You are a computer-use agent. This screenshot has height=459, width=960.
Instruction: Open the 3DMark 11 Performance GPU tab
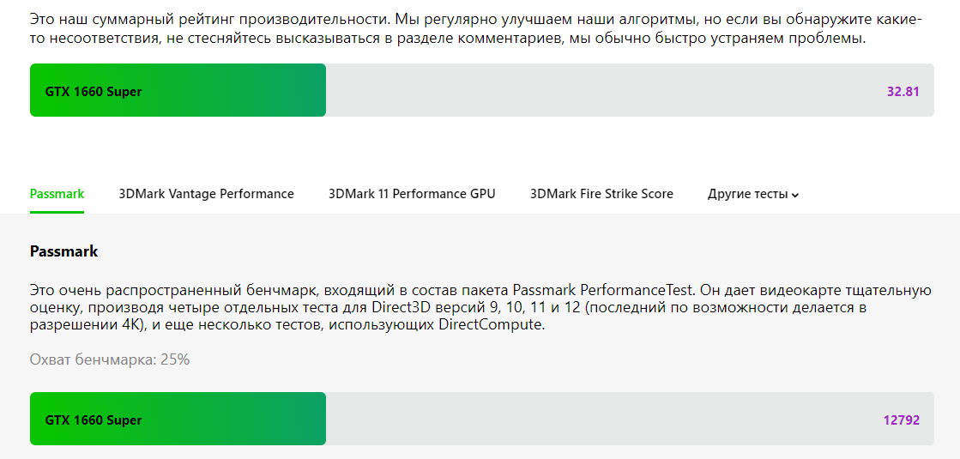412,194
